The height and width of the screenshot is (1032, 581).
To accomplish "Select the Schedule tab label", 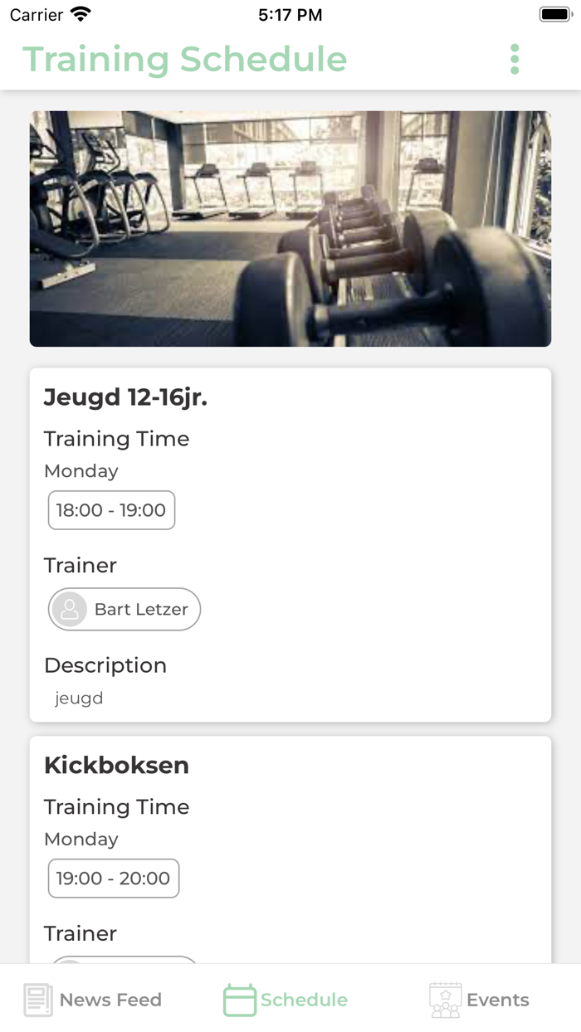I will [304, 1000].
